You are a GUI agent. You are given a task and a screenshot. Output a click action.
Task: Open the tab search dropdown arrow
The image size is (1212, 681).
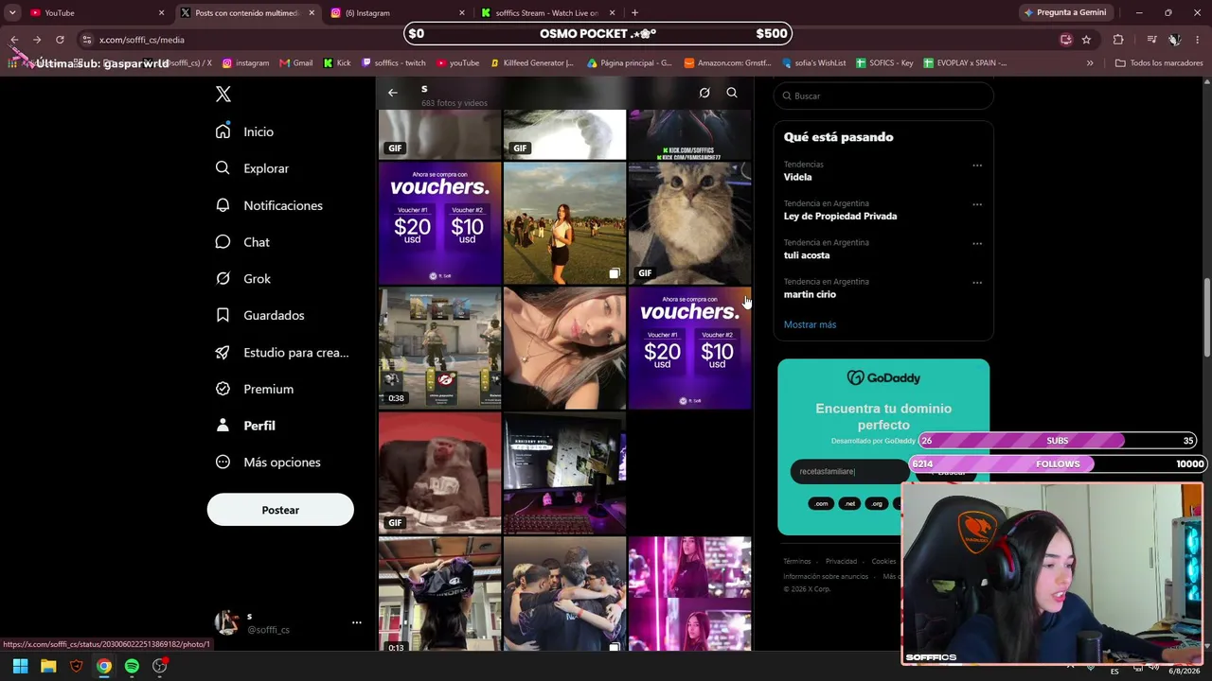click(12, 13)
